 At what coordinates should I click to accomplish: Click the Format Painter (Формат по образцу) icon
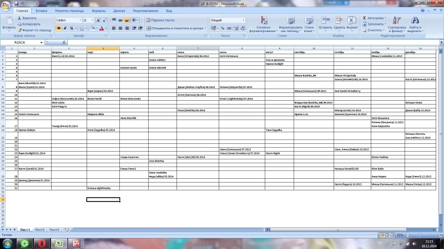(21, 30)
